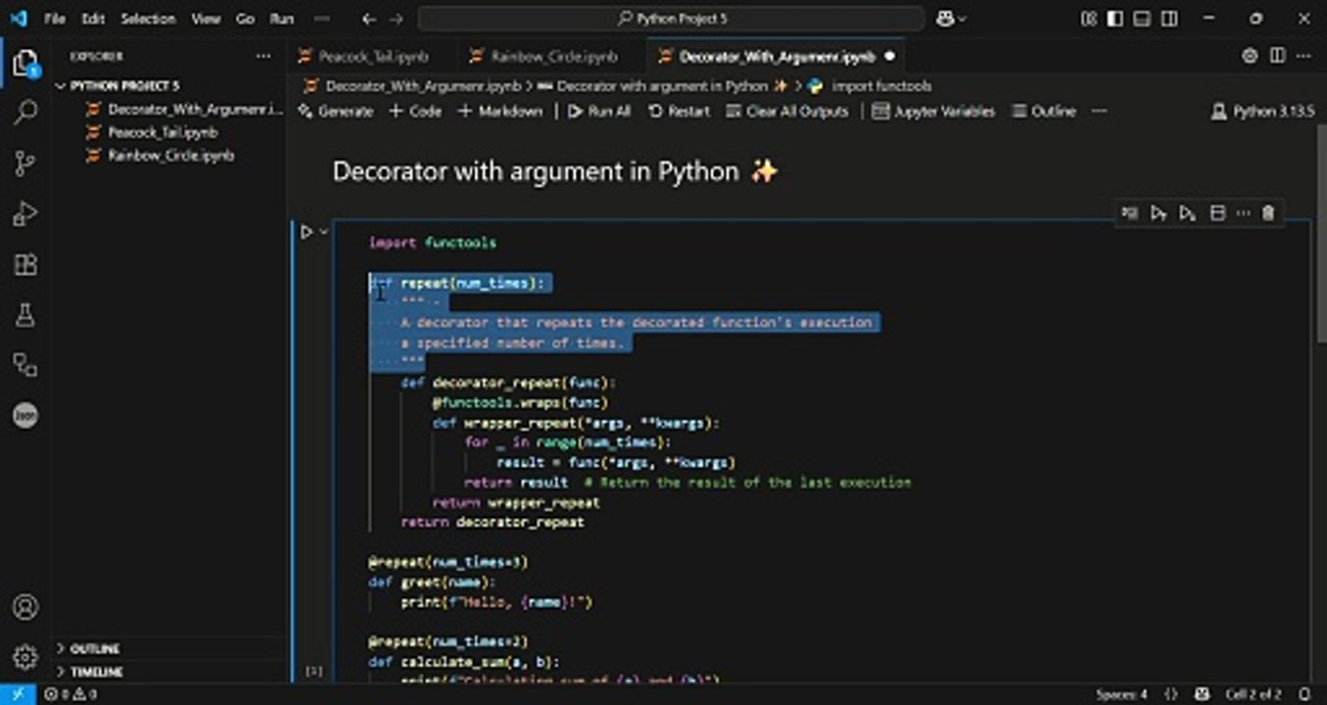Open the Extensions view

tap(25, 264)
